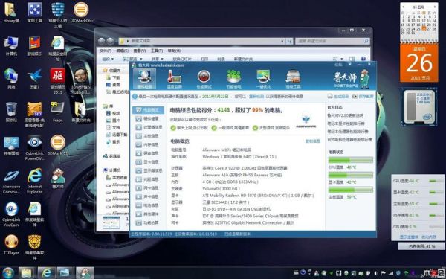Select the Fraps desktop icon
The image size is (446, 279).
click(58, 112)
